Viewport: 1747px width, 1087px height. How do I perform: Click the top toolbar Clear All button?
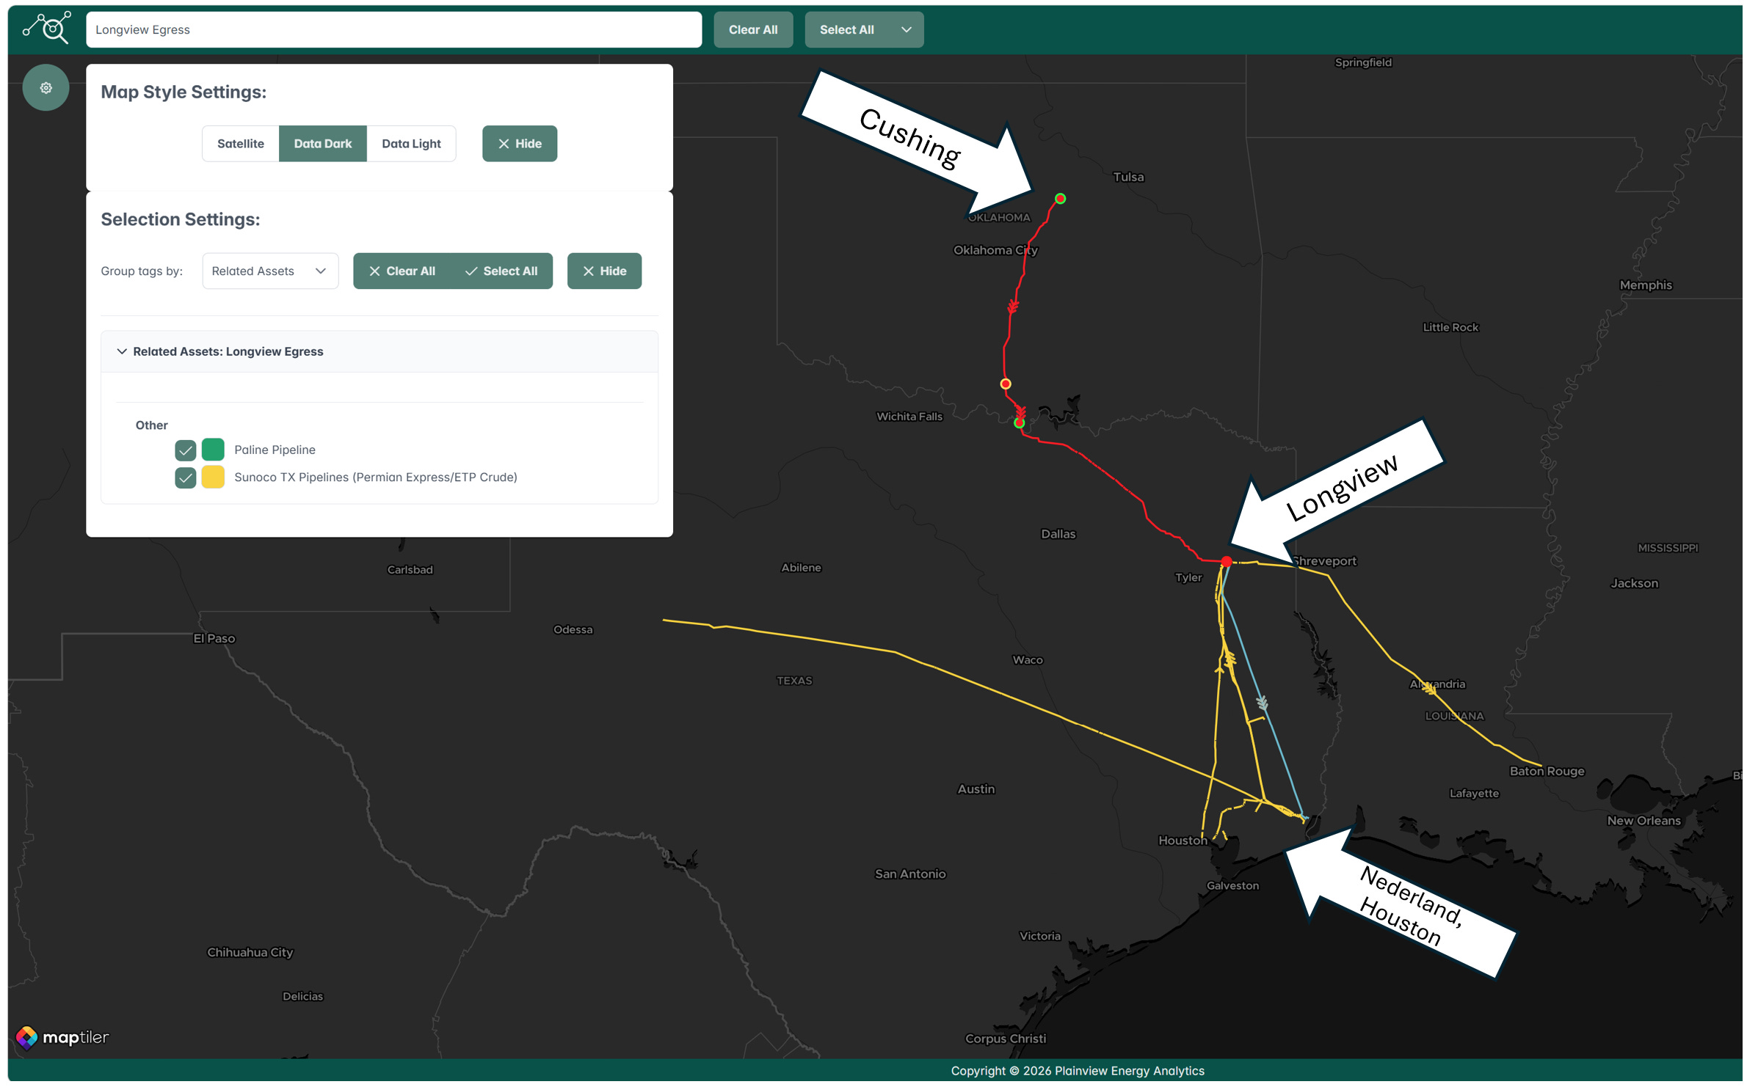pyautogui.click(x=752, y=30)
